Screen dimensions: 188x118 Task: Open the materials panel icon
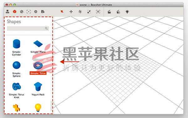coord(22,12)
